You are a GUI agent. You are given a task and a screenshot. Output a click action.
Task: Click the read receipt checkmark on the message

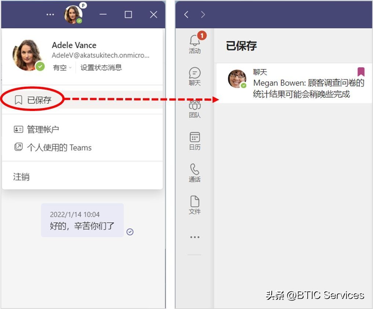(x=130, y=231)
